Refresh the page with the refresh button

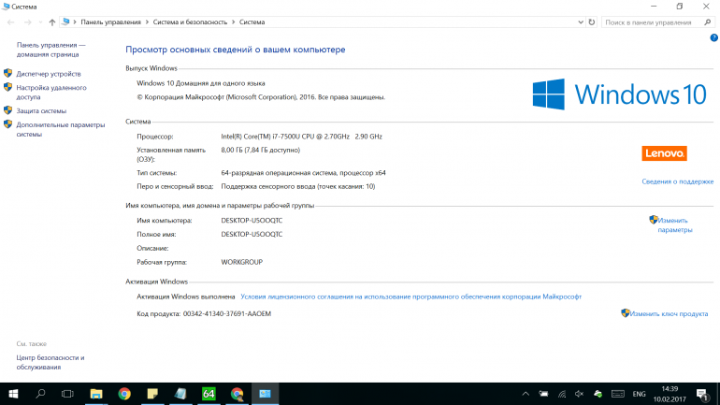591,22
